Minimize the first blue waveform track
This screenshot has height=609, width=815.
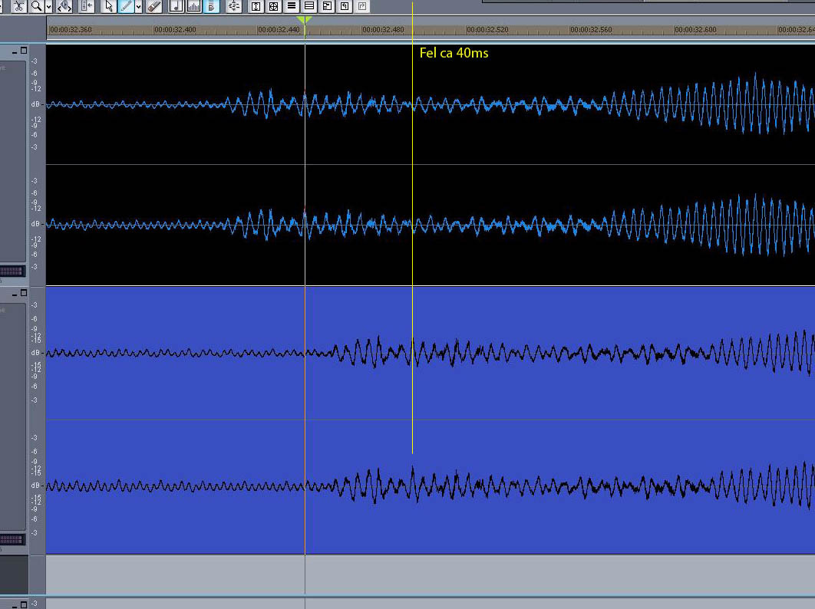pyautogui.click(x=15, y=51)
